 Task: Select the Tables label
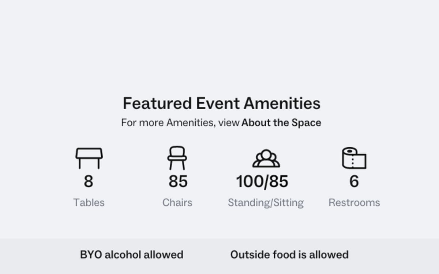pos(89,203)
